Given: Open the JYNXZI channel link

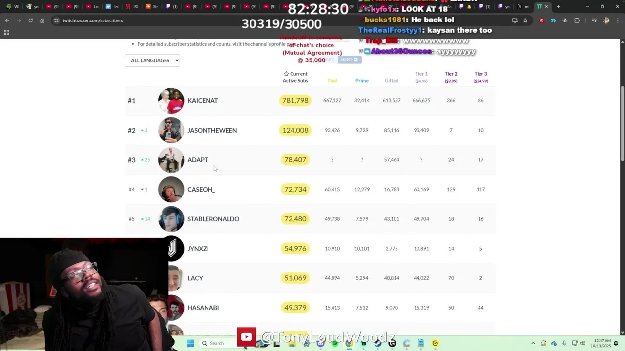Looking at the screenshot, I should [198, 249].
